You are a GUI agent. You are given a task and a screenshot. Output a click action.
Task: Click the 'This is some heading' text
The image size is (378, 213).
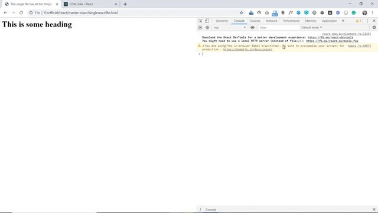tap(37, 24)
